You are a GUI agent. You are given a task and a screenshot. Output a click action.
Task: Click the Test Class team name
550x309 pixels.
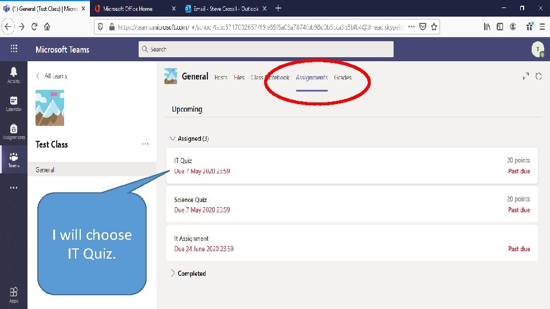tap(52, 144)
